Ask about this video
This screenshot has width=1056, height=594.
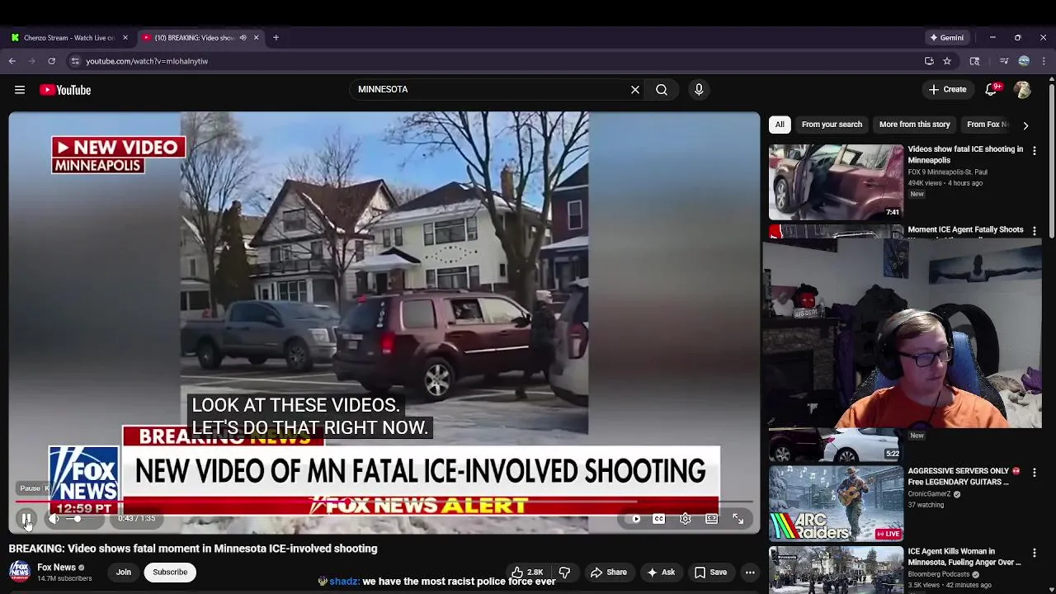click(x=661, y=573)
